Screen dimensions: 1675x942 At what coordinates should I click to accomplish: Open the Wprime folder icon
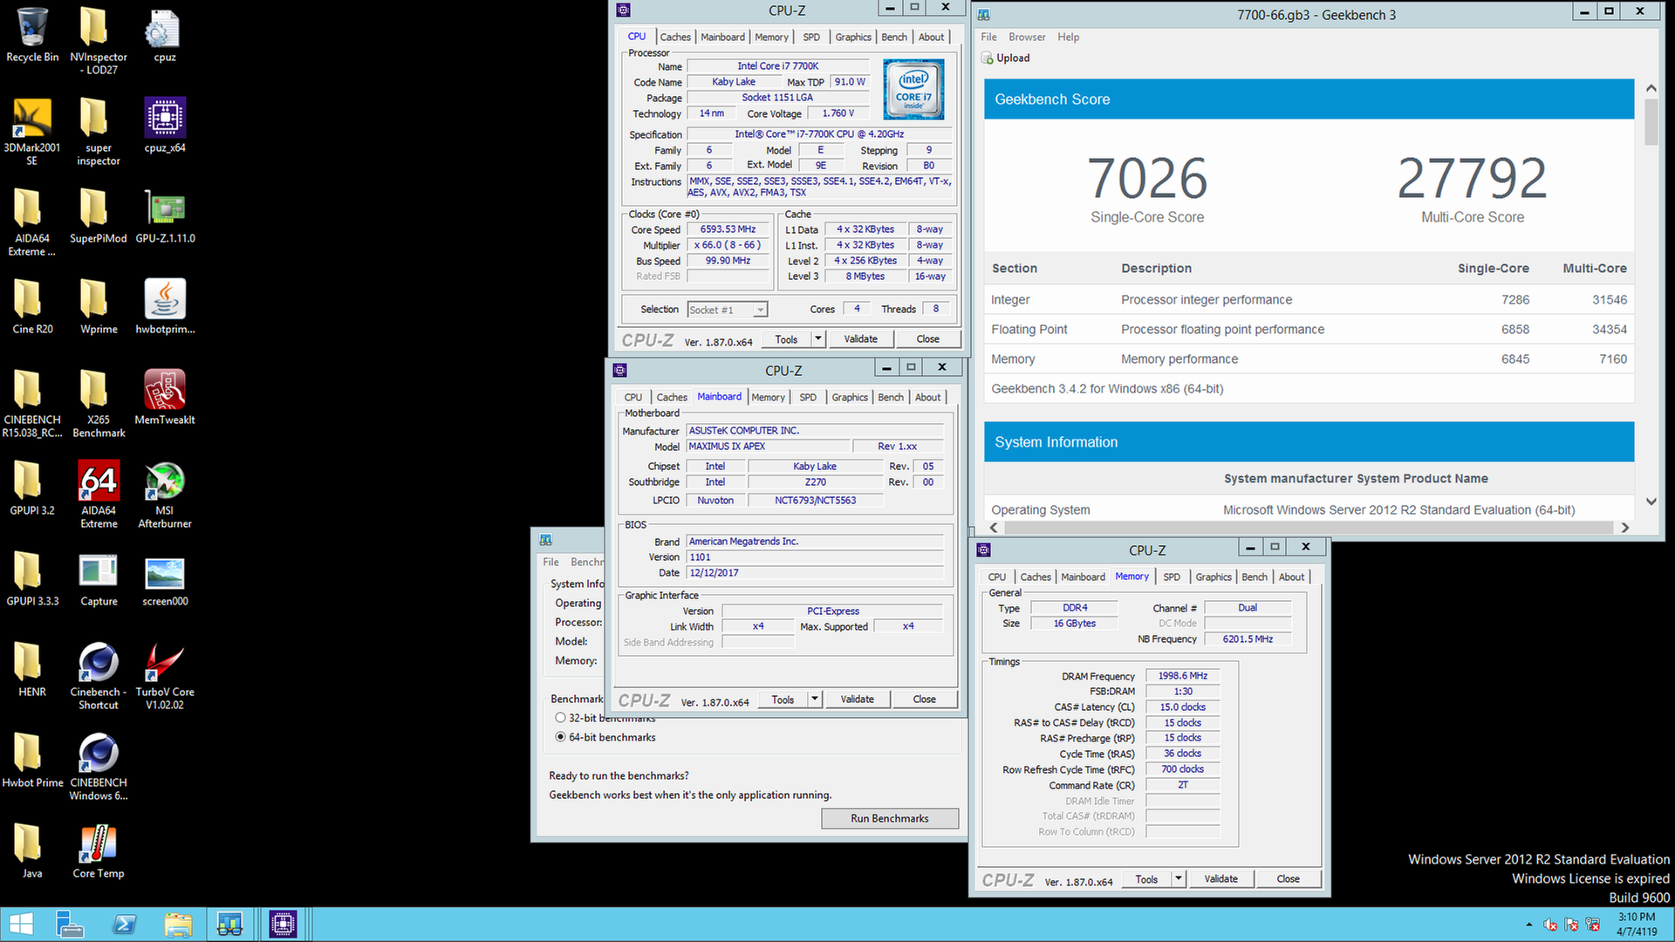point(99,306)
